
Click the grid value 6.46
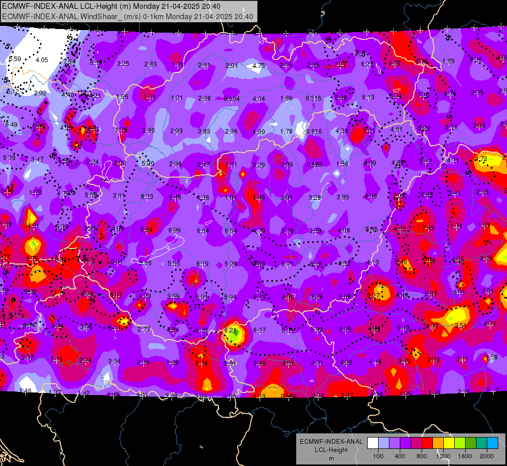[x=175, y=197]
